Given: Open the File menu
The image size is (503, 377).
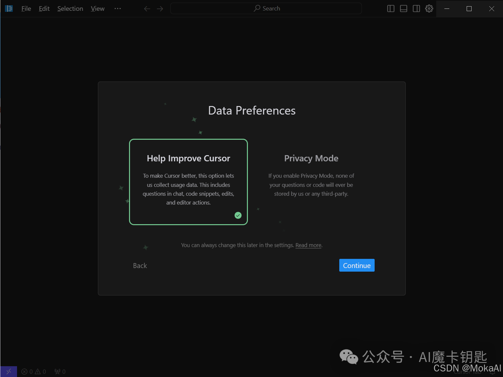Looking at the screenshot, I should [26, 9].
